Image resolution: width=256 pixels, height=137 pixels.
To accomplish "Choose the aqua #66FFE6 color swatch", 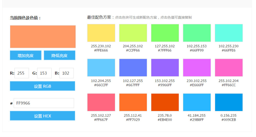I will click(x=229, y=33).
